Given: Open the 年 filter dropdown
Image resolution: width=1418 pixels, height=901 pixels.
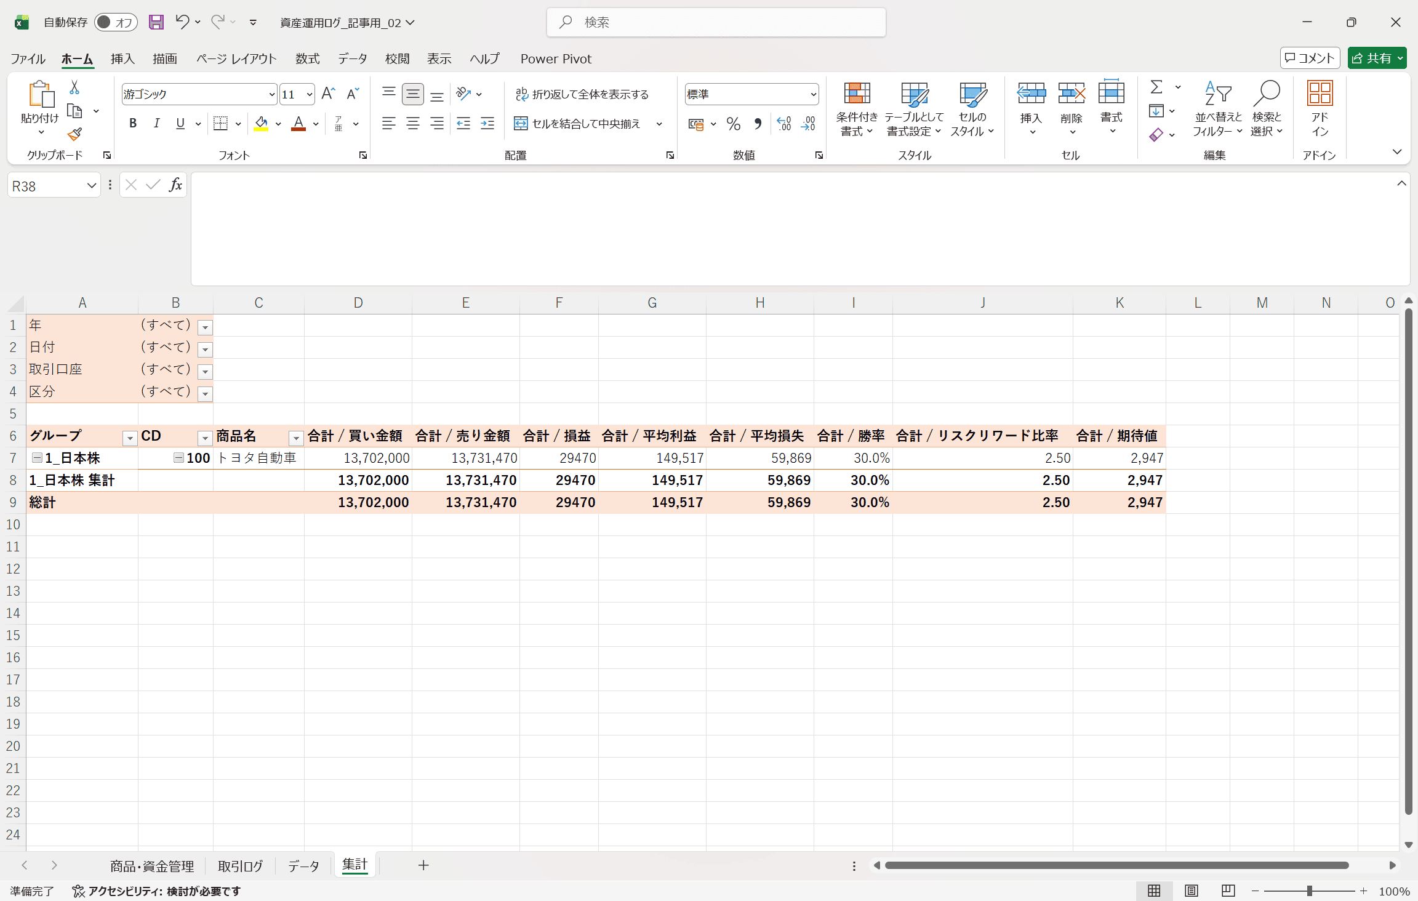Looking at the screenshot, I should click(x=206, y=327).
